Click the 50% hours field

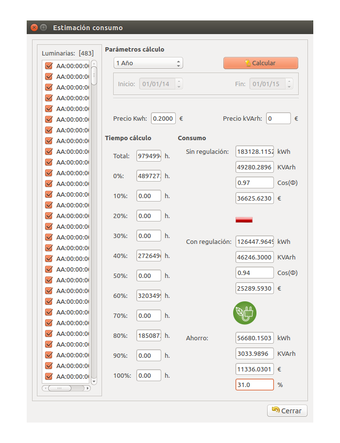click(x=149, y=276)
